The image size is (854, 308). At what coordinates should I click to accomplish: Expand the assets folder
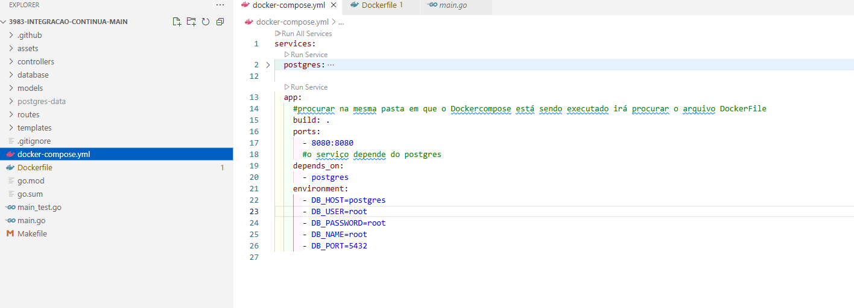coord(11,48)
